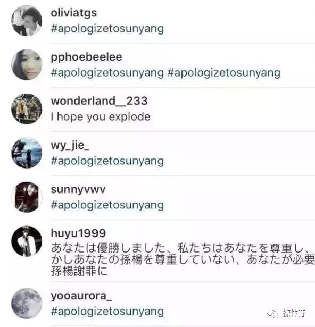
Task: Visit the yooaurora_ username link
Action: point(81,296)
